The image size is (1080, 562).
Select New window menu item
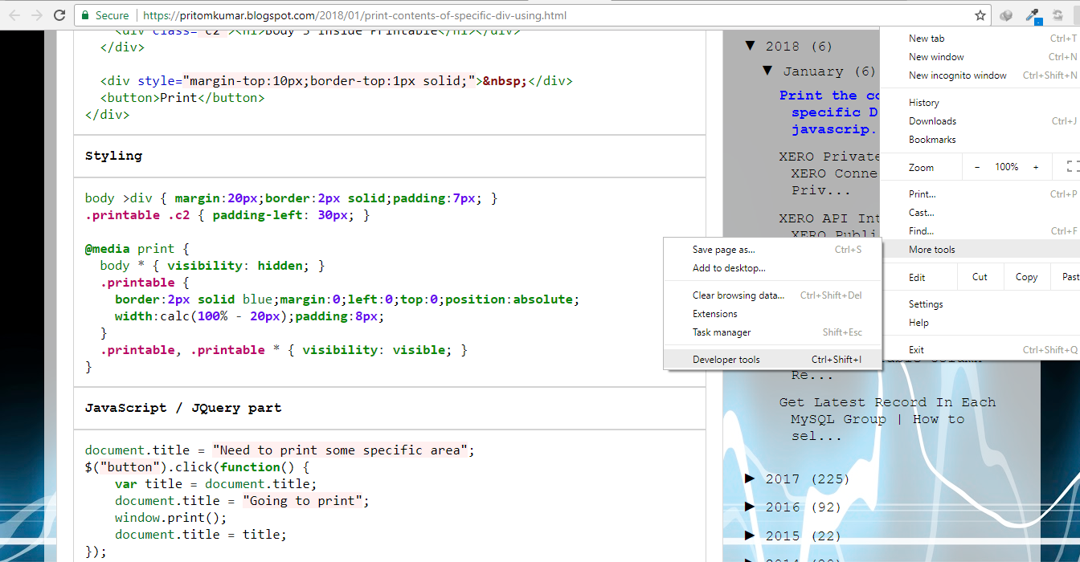tap(980, 57)
